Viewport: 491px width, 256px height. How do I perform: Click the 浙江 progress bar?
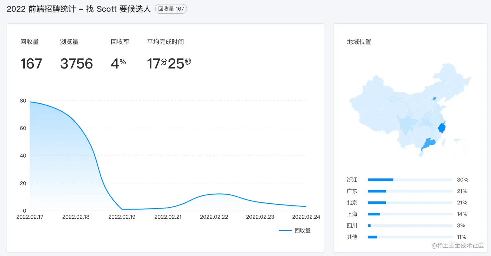(x=410, y=180)
